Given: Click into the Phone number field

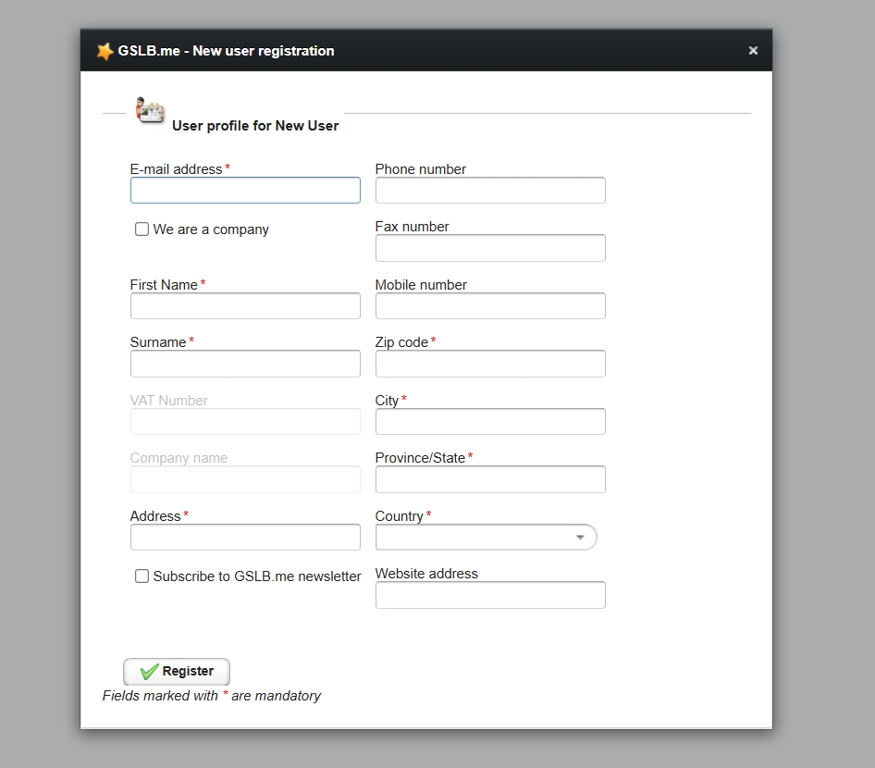Looking at the screenshot, I should pos(490,191).
